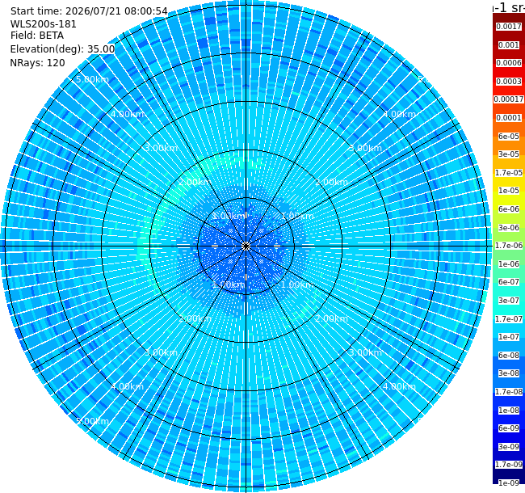Click the 1.7e-05 yellow-orange colorbar label
The image size is (525, 493).
(509, 172)
